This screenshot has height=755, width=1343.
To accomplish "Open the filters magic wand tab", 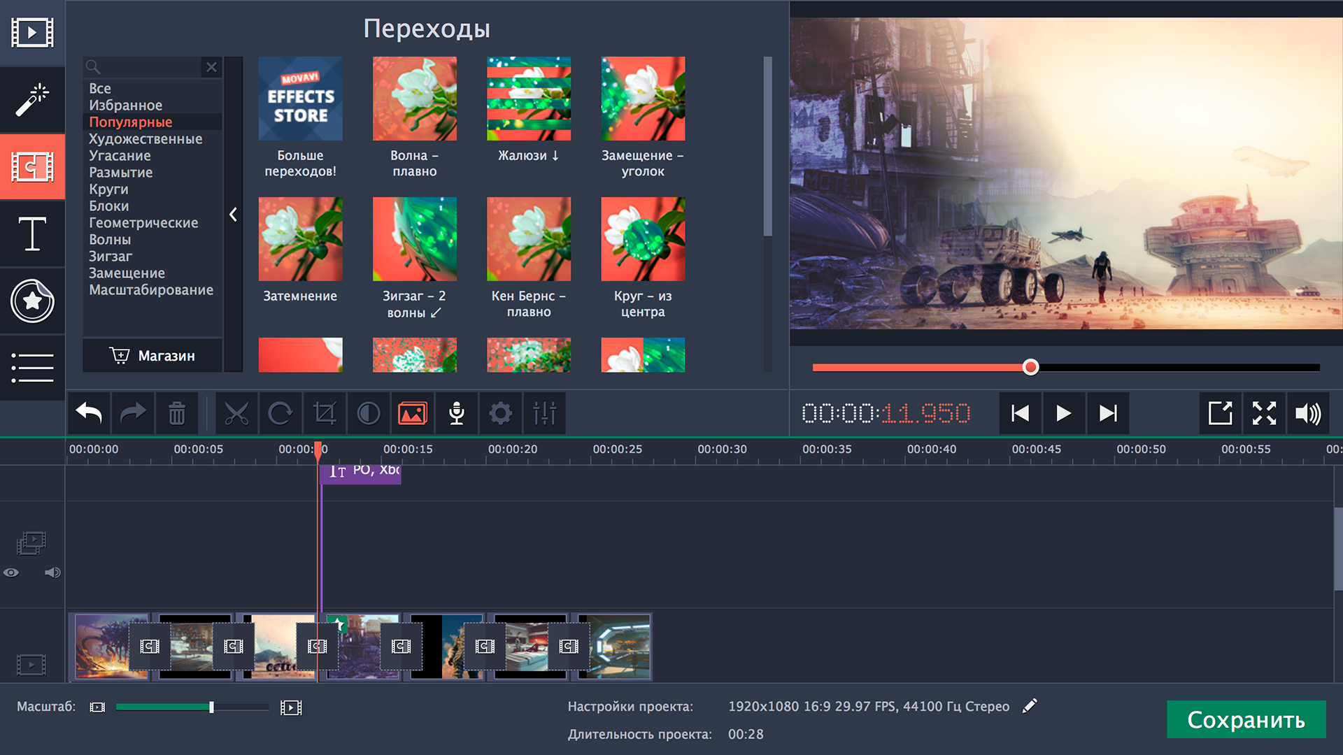I will tap(32, 100).
